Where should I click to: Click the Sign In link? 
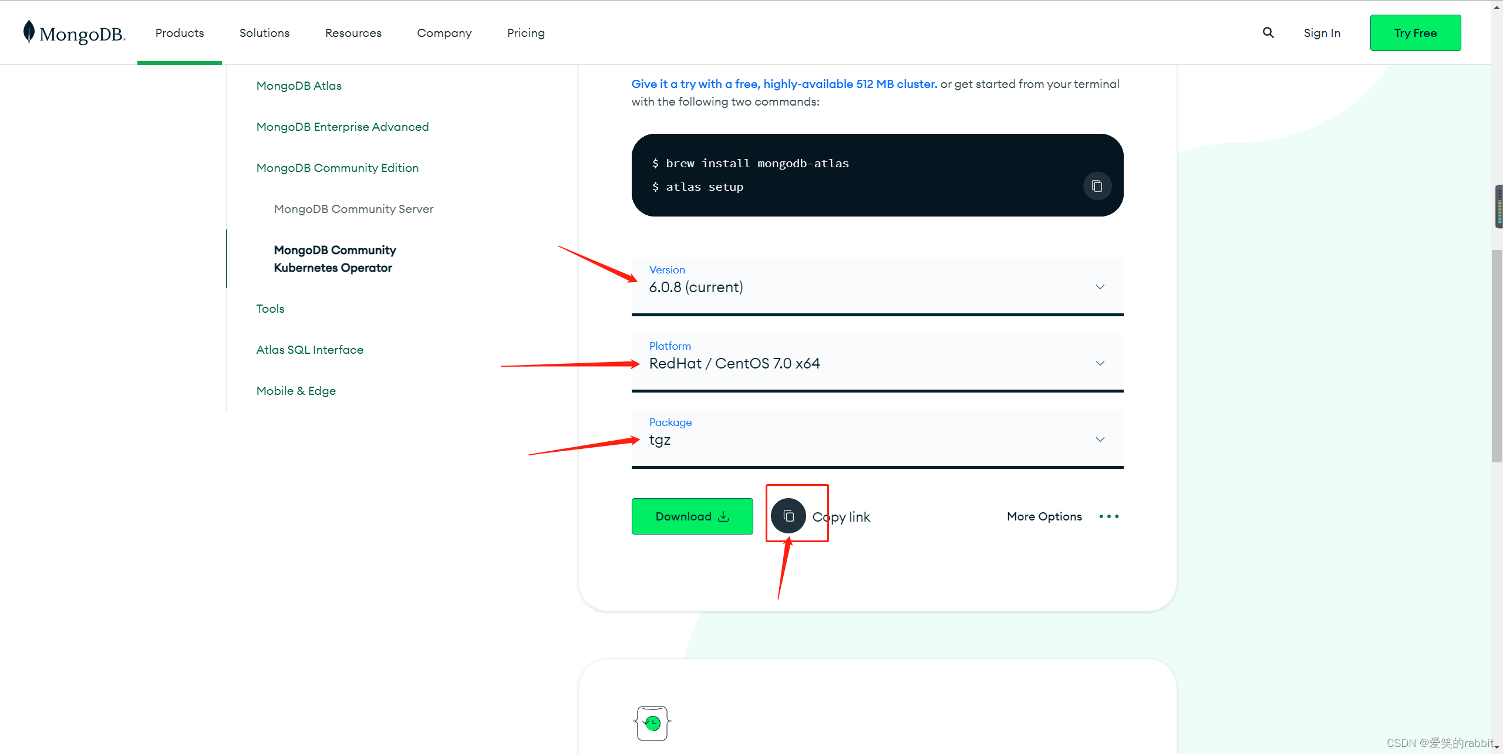[1322, 33]
